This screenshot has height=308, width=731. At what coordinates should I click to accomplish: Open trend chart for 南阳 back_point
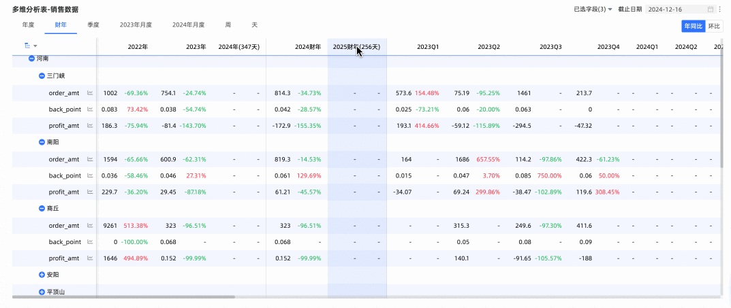click(90, 175)
